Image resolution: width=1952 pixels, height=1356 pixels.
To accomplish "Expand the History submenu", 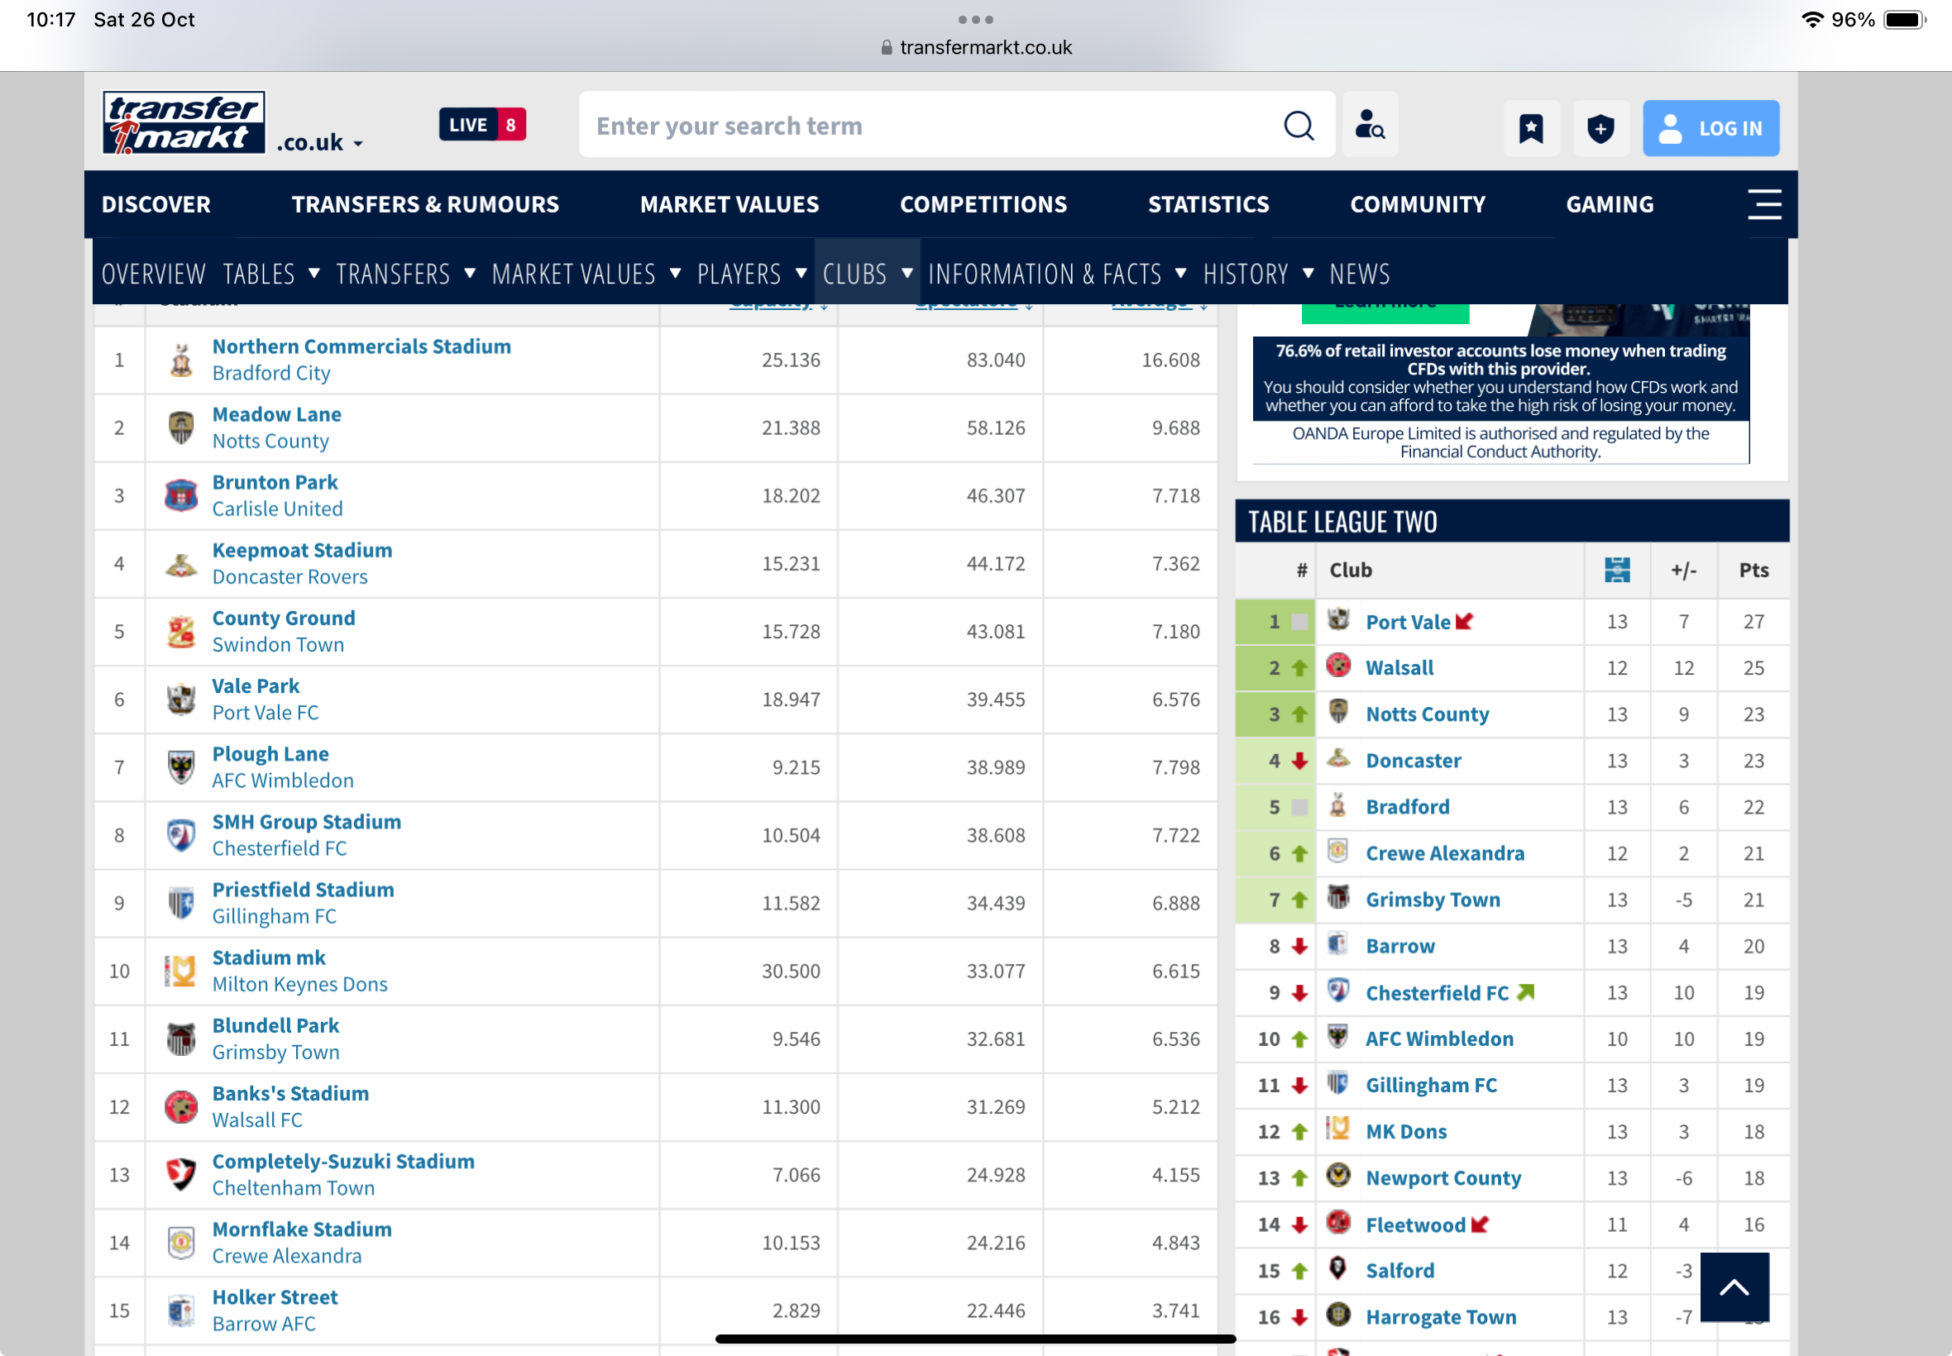I will click(1308, 274).
